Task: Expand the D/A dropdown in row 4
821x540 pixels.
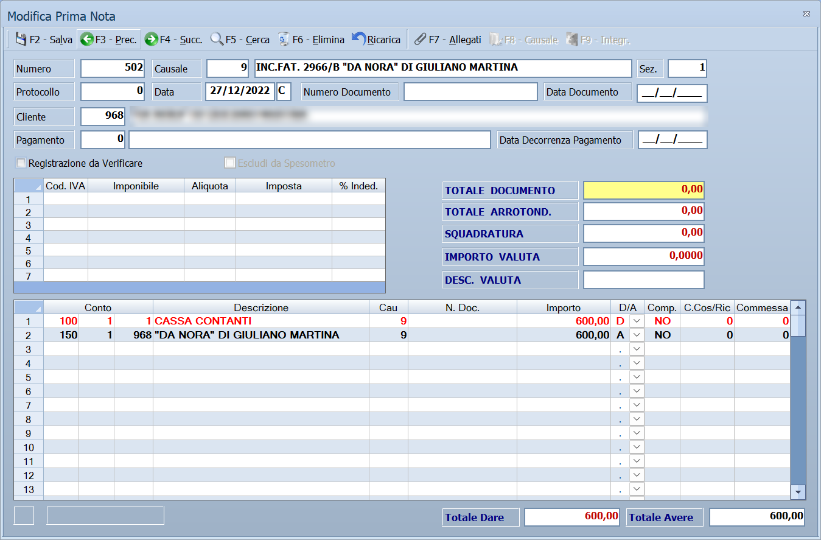Action: [637, 363]
